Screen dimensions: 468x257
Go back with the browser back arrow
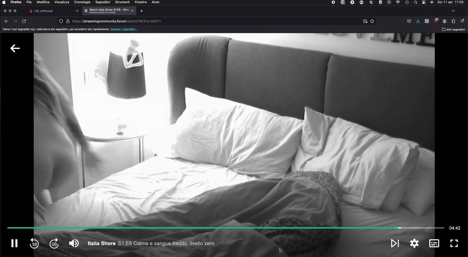pyautogui.click(x=6, y=21)
